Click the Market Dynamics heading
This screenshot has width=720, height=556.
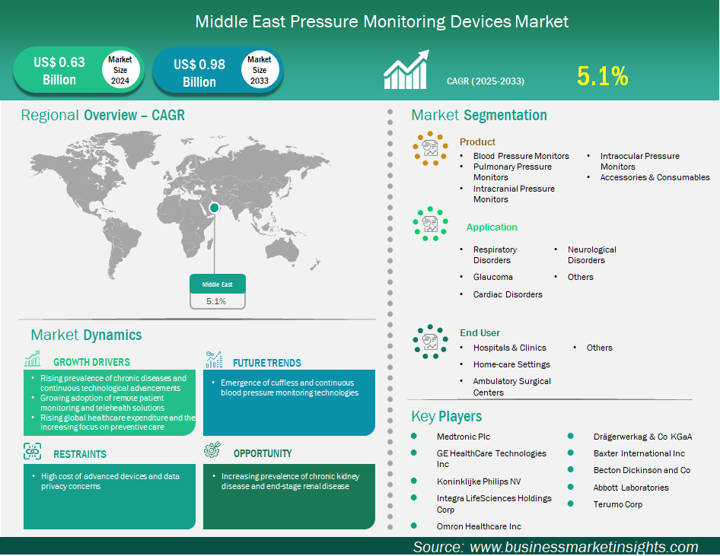click(x=86, y=335)
